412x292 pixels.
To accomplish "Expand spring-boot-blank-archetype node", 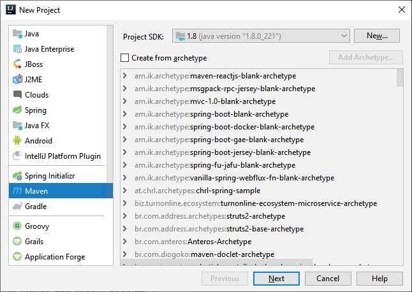I will click(x=125, y=114).
